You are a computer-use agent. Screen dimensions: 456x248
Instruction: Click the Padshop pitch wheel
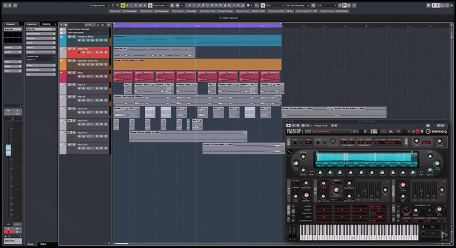tap(290, 231)
